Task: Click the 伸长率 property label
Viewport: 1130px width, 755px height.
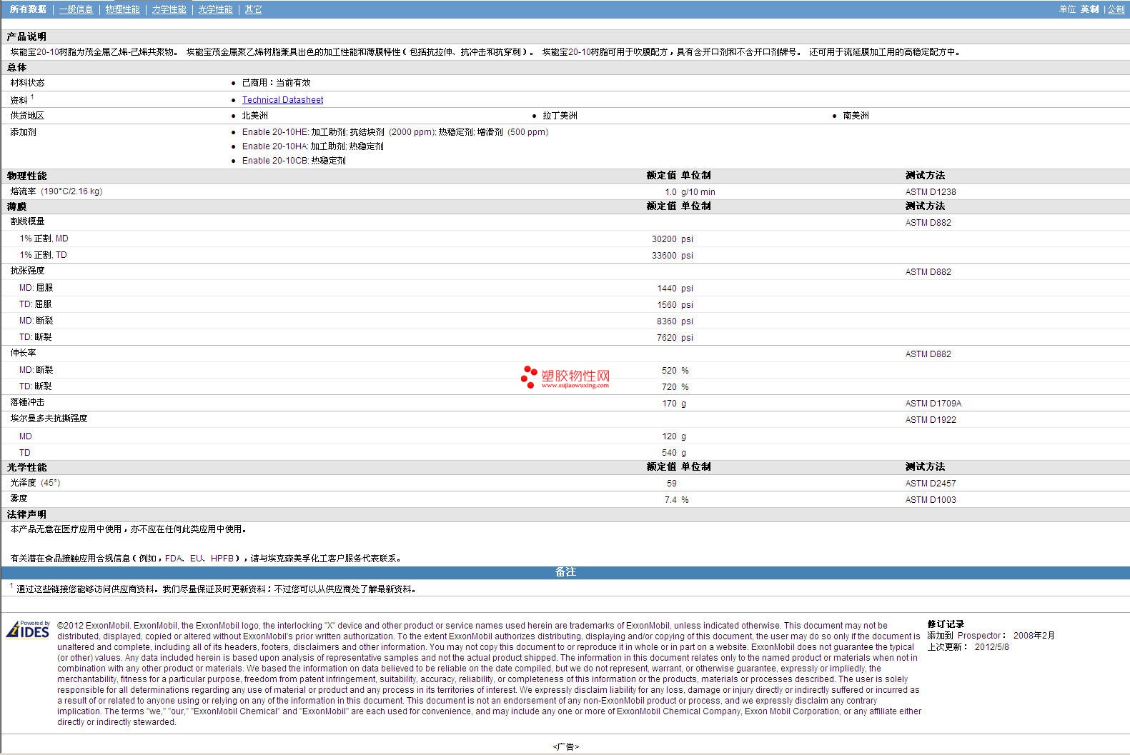Action: click(x=23, y=353)
